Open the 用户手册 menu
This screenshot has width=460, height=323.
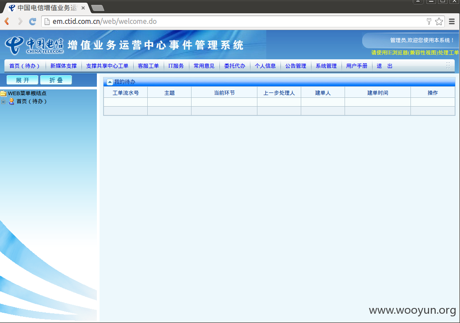point(357,66)
